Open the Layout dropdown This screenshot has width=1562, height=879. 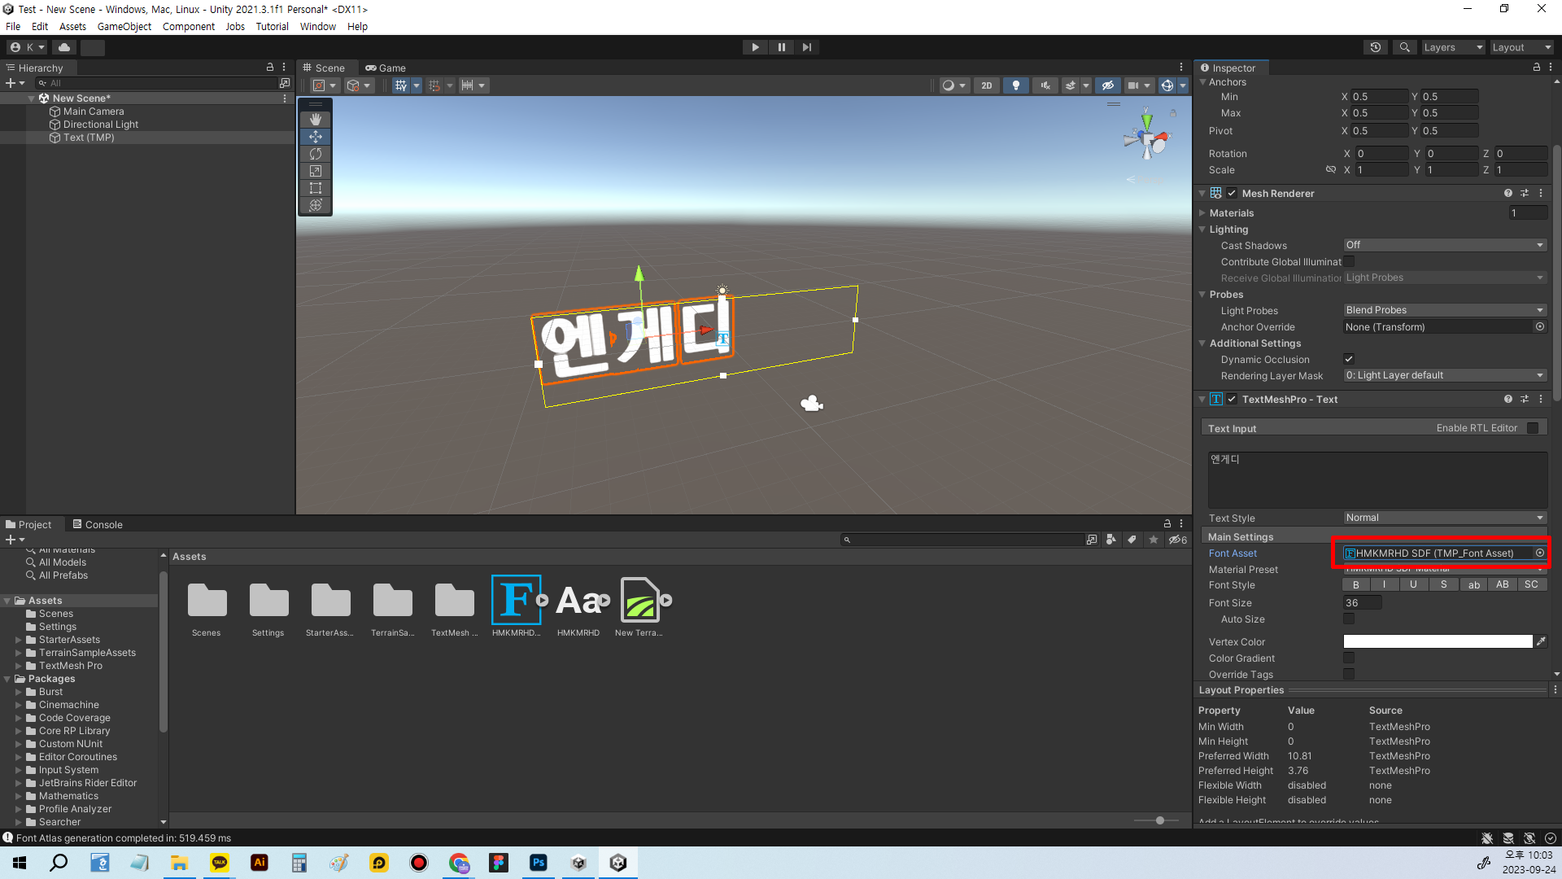pos(1521,47)
